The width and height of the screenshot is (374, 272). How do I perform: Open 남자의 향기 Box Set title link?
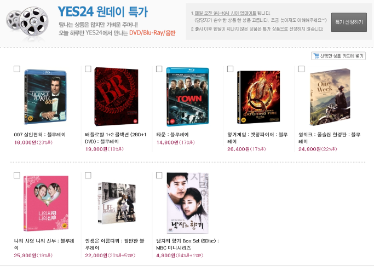pyautogui.click(x=187, y=244)
